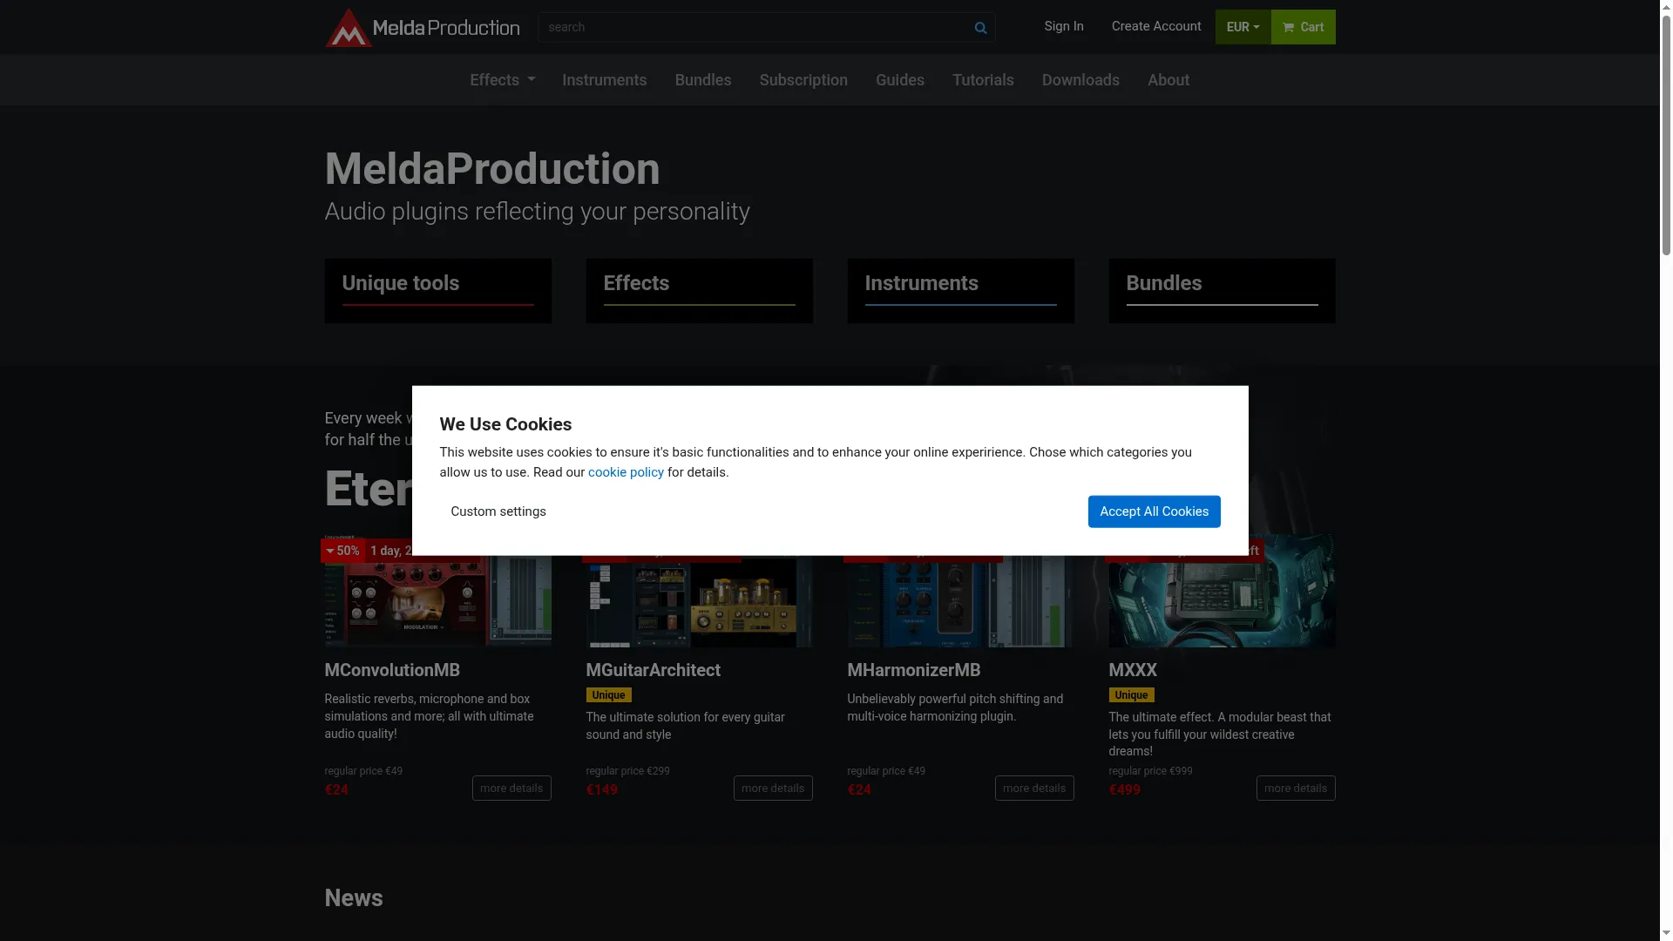The height and width of the screenshot is (941, 1673).
Task: Follow the cookie policy link
Action: point(626,472)
